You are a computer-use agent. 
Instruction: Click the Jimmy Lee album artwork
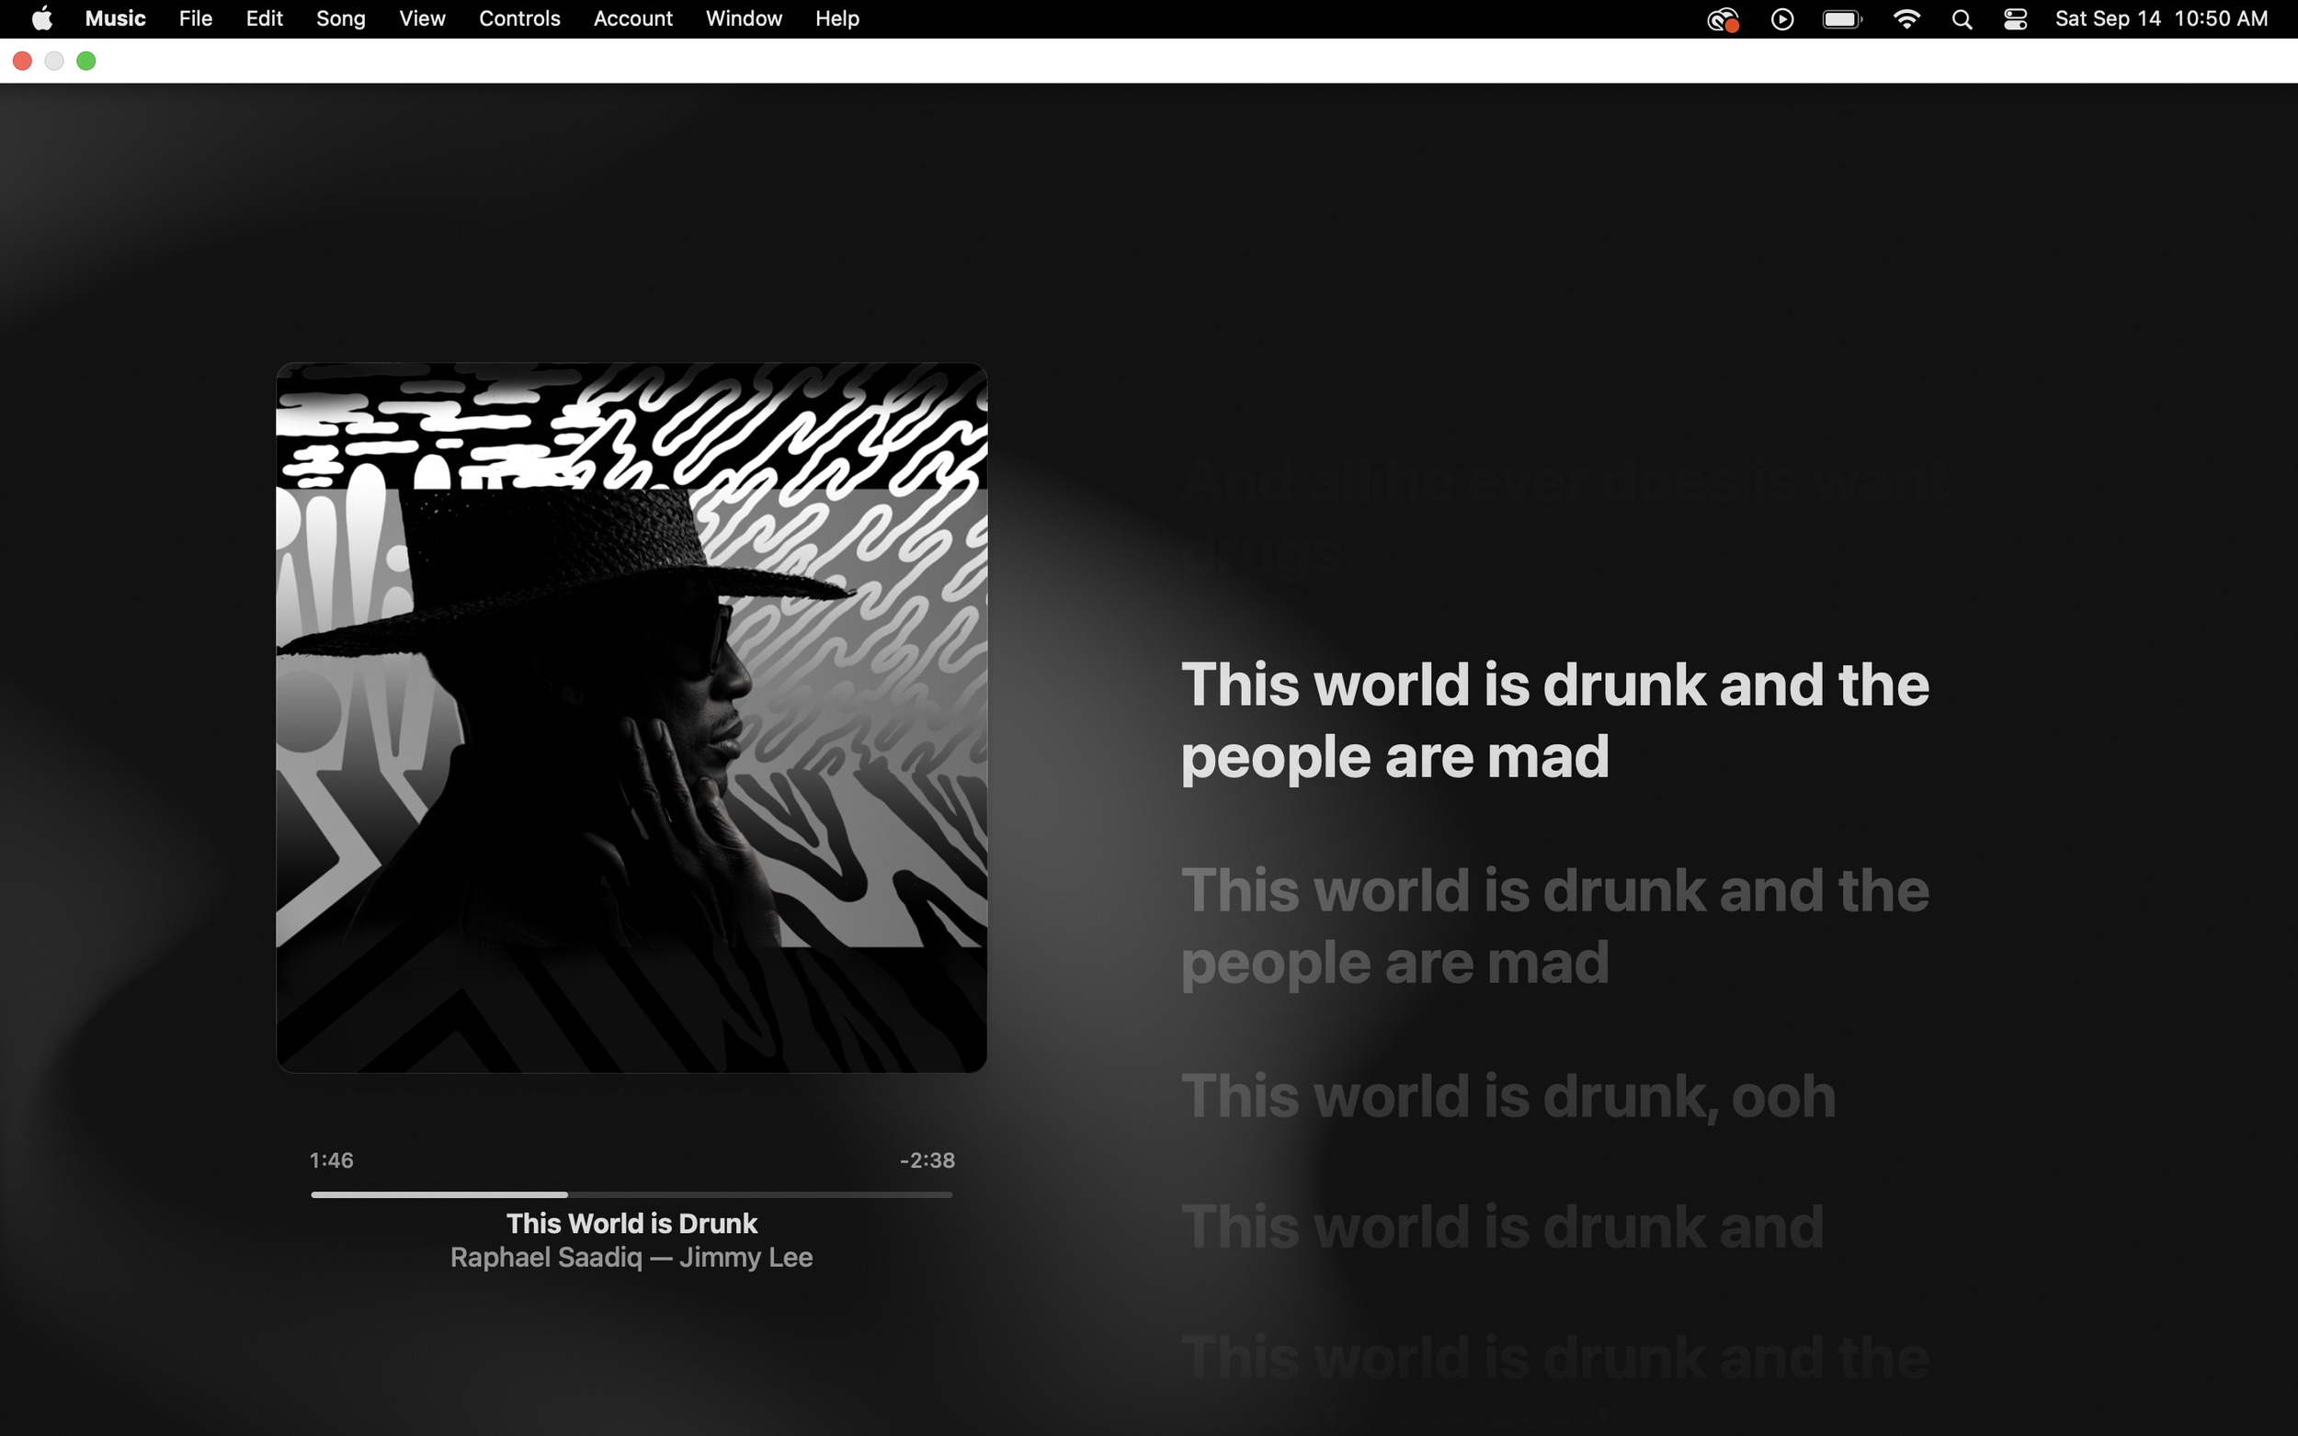click(x=631, y=717)
